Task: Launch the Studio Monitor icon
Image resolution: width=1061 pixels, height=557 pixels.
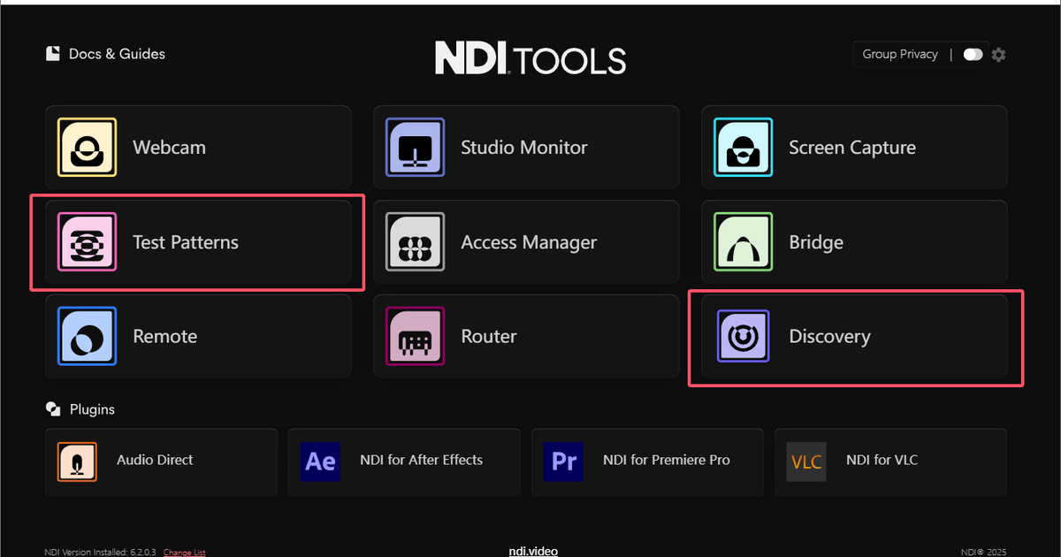Action: (415, 148)
